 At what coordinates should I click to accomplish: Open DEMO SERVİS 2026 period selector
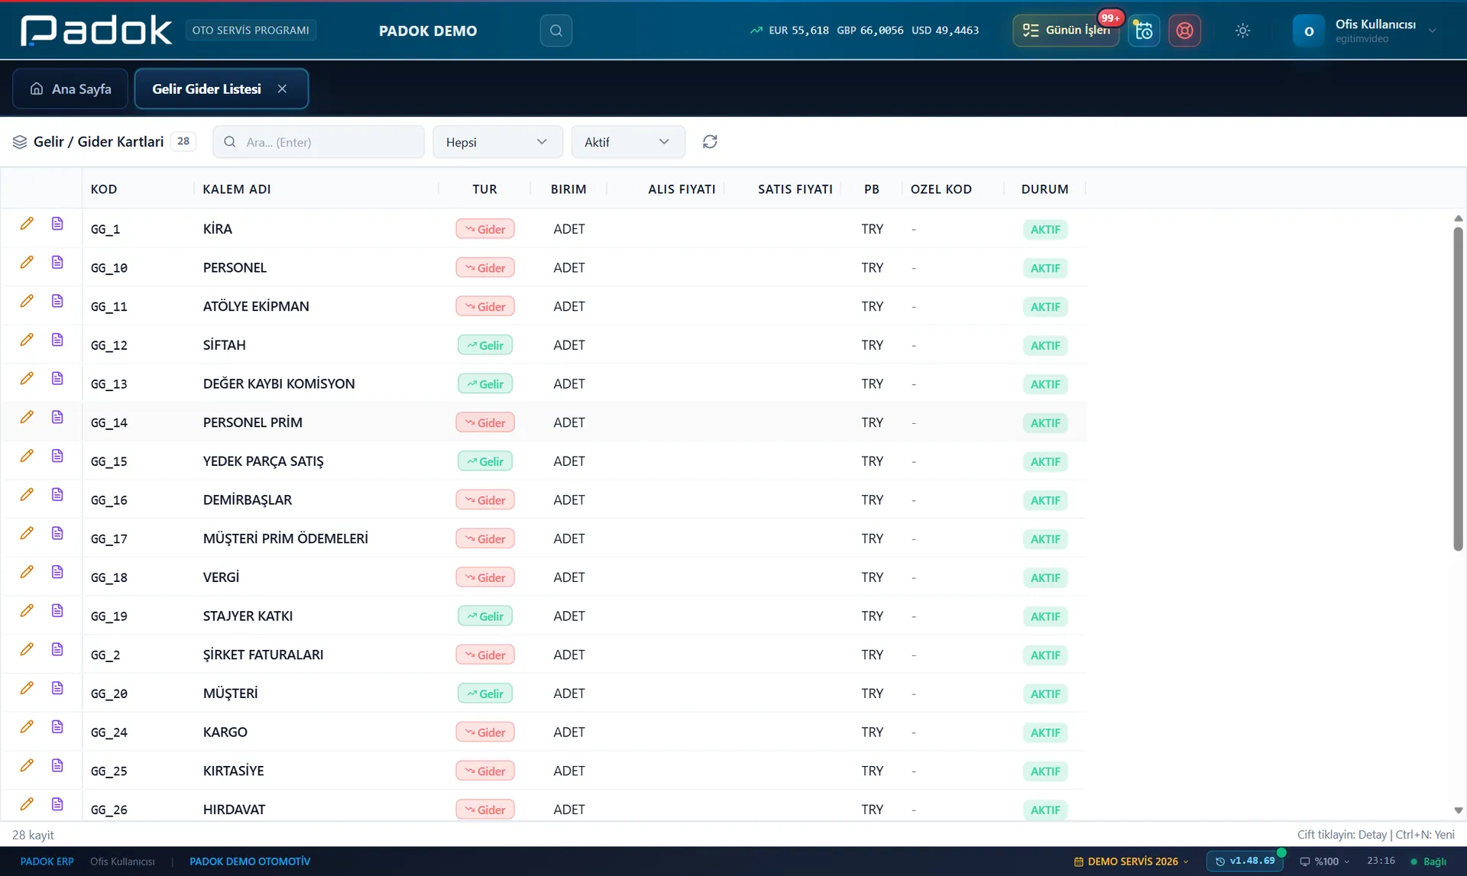coord(1131,861)
